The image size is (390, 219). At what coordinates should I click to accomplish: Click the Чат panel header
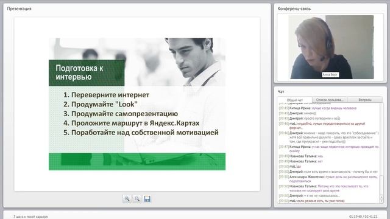(281, 92)
